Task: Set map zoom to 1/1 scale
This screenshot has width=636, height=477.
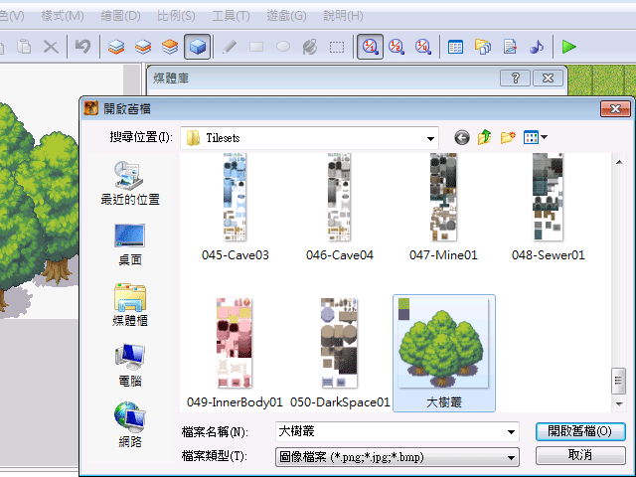Action: pyautogui.click(x=370, y=47)
